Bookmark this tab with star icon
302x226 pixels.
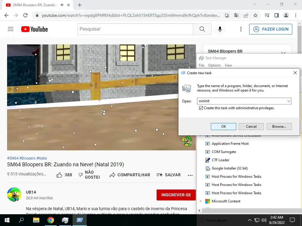pos(255,15)
